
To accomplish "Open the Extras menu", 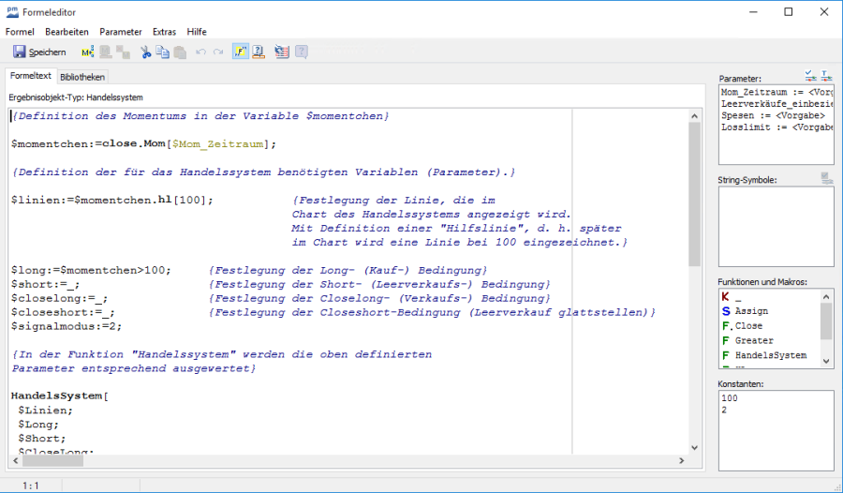I will point(164,32).
